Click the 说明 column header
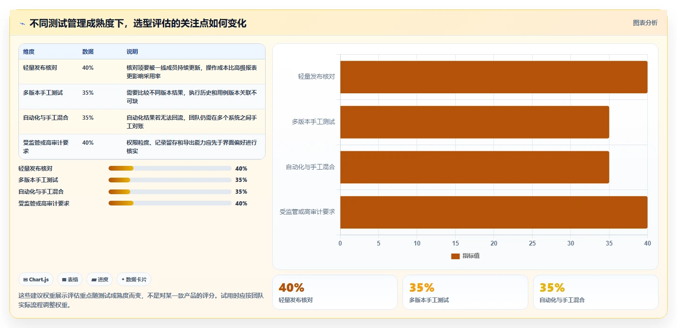 coord(132,52)
